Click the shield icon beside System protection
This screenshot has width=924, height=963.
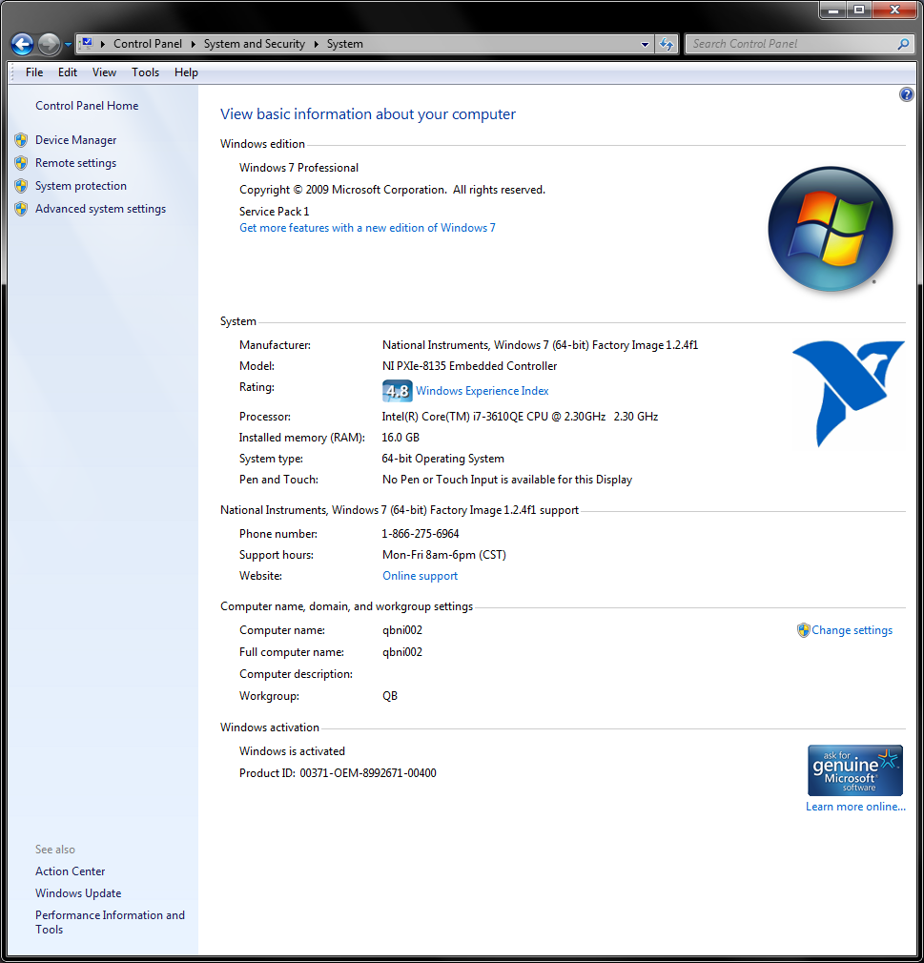(21, 186)
